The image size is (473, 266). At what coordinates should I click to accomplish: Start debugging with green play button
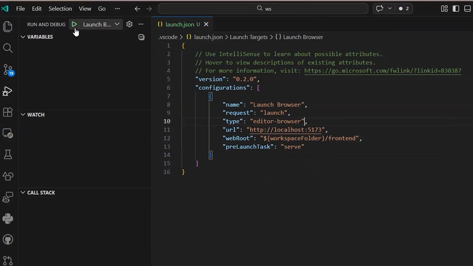tap(74, 24)
